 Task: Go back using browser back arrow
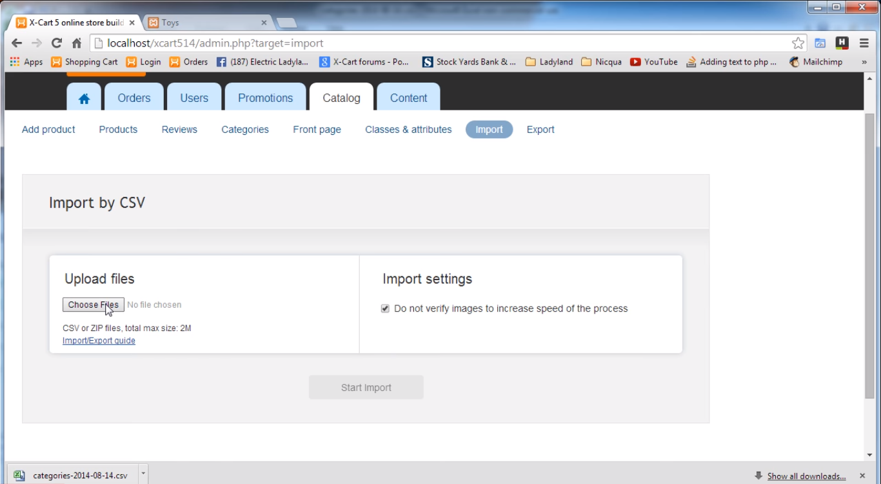(x=17, y=43)
